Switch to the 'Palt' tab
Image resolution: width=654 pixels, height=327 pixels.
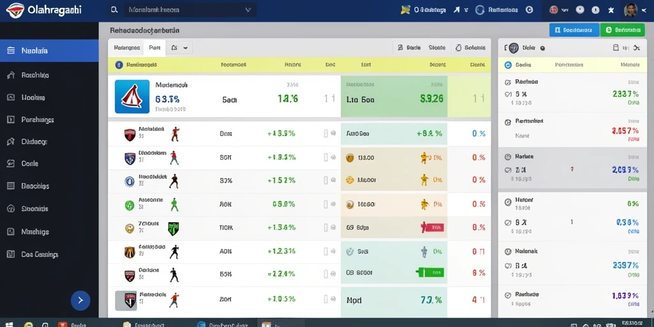coord(155,48)
